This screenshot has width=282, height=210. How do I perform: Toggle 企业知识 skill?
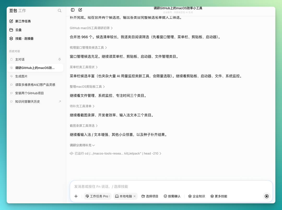point(197,196)
